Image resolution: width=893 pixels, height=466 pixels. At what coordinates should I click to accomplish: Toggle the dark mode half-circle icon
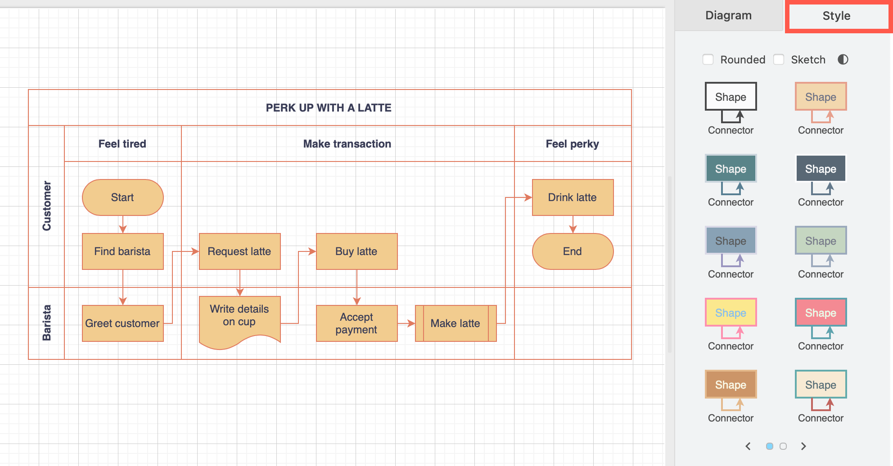pos(843,59)
